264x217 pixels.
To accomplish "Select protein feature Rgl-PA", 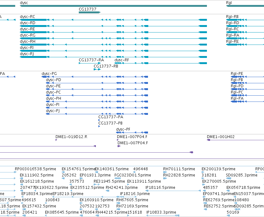I will pyautogui.click(x=247, y=102).
